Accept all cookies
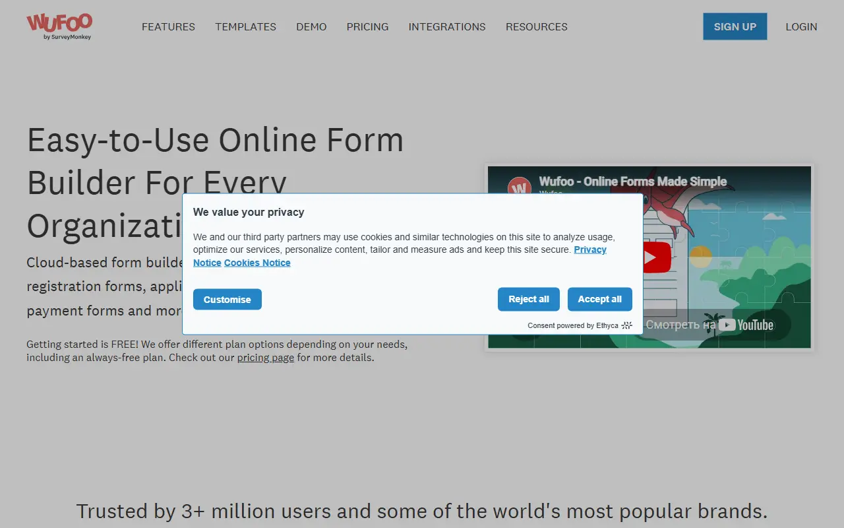 coord(600,299)
